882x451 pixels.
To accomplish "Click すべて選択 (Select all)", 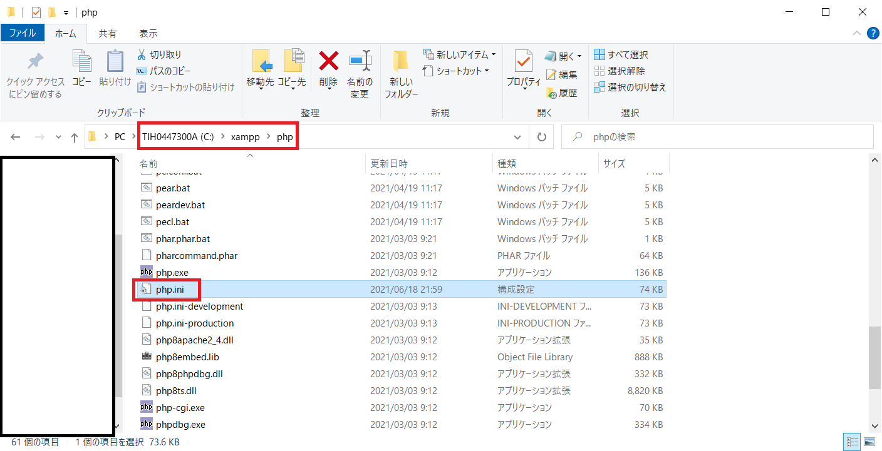I will (x=621, y=55).
